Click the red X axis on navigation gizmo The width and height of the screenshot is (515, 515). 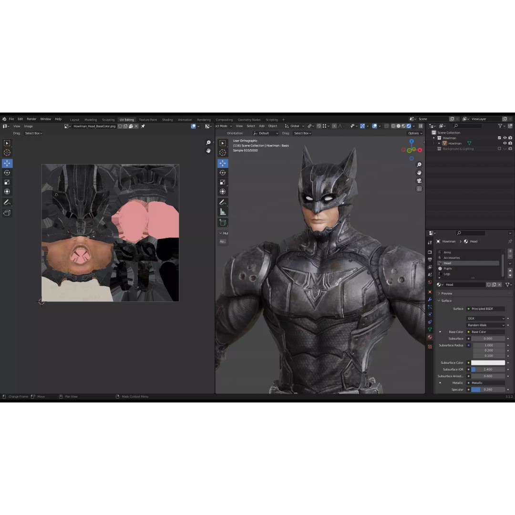click(420, 150)
